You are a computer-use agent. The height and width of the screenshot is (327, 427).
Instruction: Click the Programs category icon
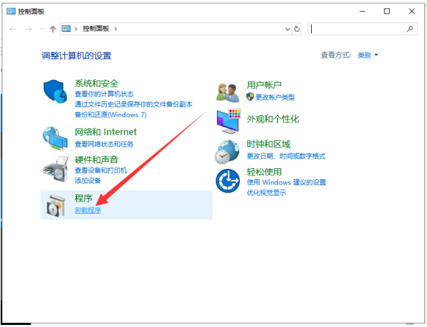point(55,204)
